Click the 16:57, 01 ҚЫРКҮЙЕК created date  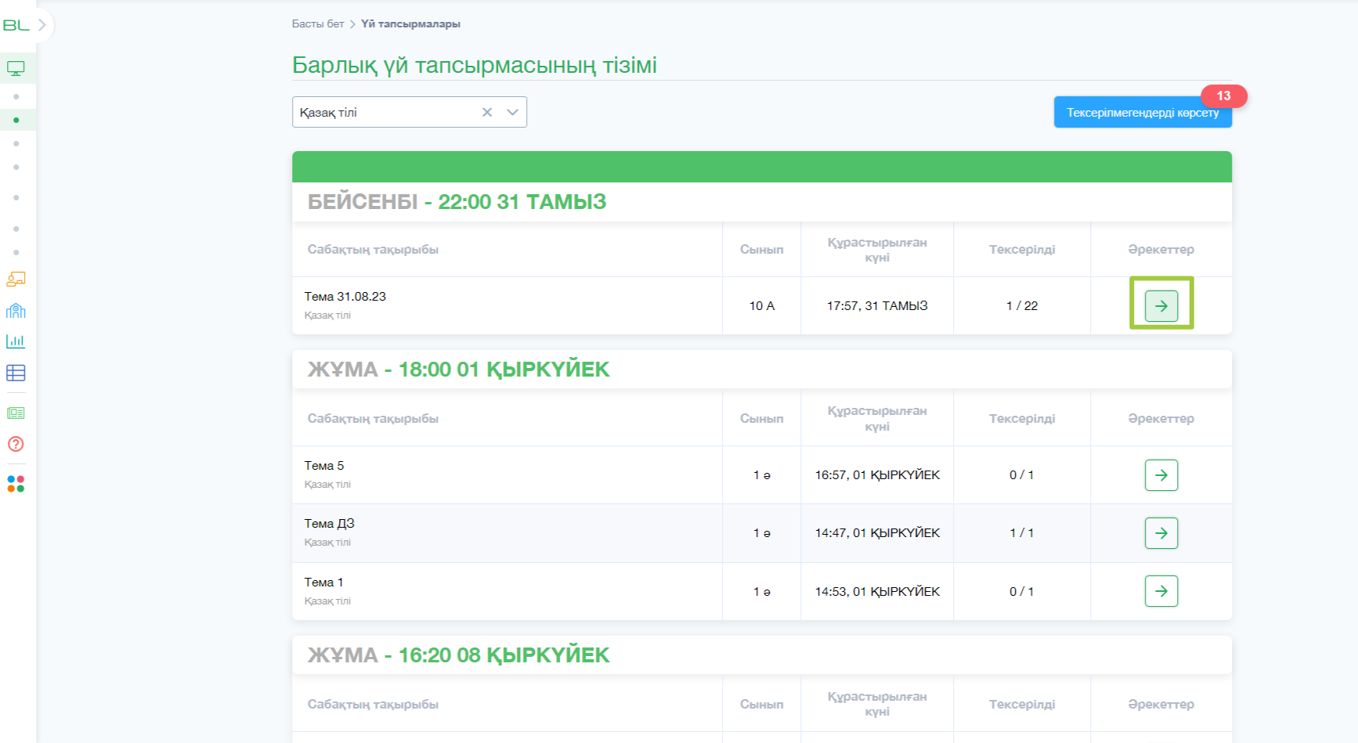(x=877, y=475)
